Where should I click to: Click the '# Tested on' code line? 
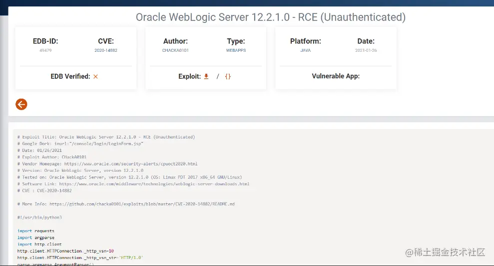click(x=129, y=177)
